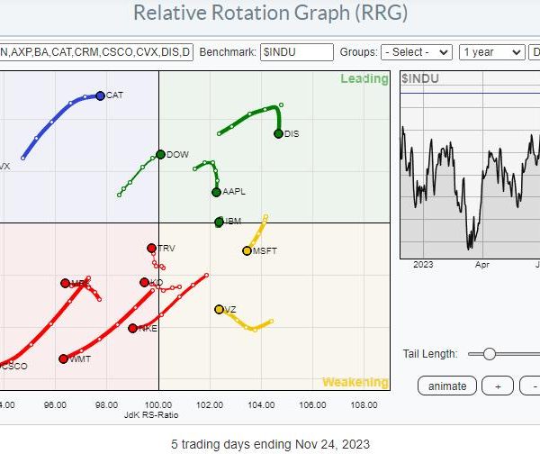Select the CAT blue data point
The width and height of the screenshot is (540, 454).
point(100,95)
